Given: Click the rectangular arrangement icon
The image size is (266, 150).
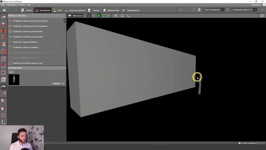Looking at the screenshot, I should pyautogui.click(x=10, y=21).
